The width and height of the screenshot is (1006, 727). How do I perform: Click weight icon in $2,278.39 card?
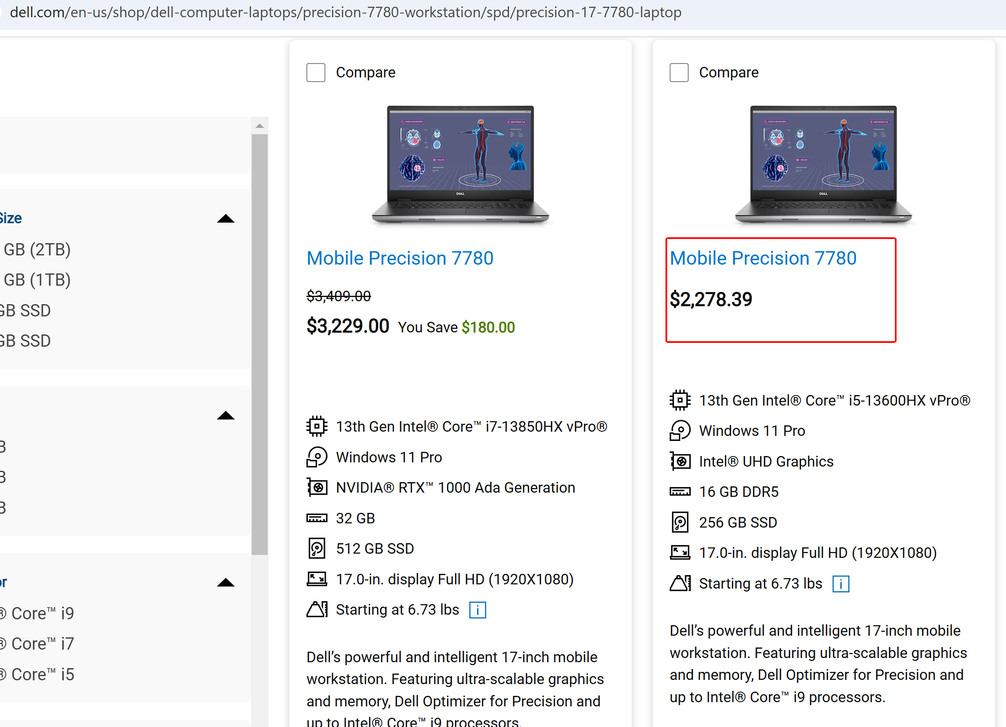coord(680,584)
